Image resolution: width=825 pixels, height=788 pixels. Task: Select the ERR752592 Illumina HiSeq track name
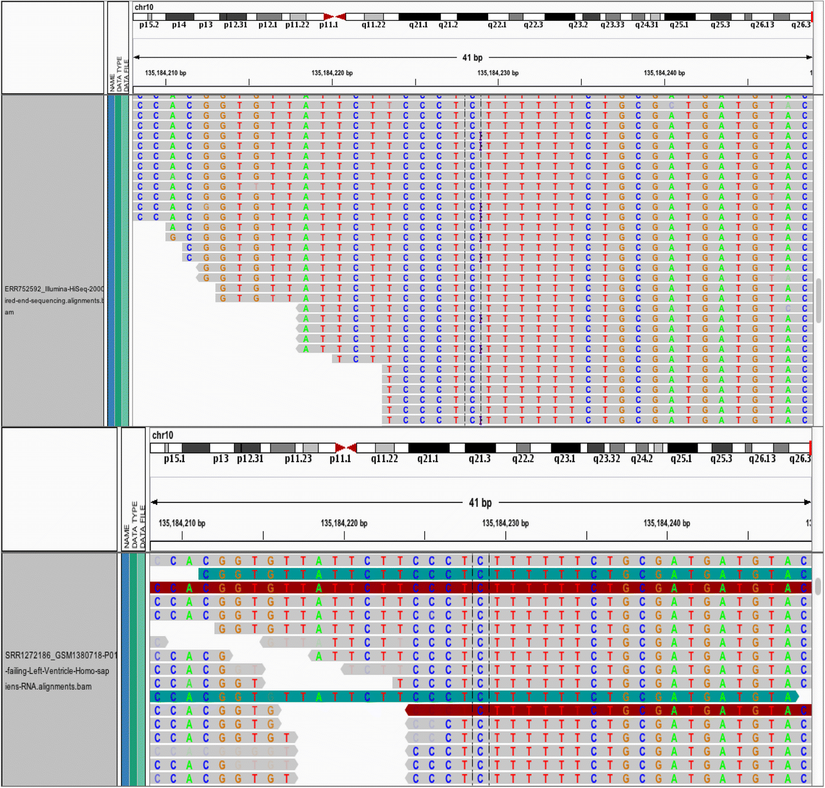point(54,300)
